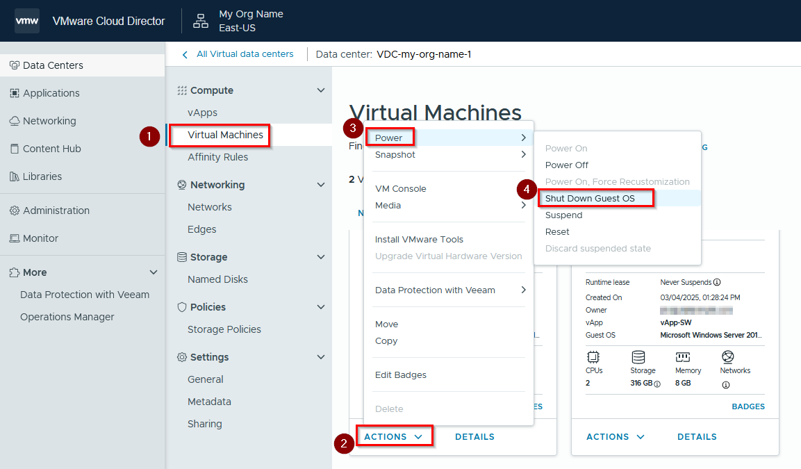
Task: Open DETAILS on the vApp-SW VM card
Action: coord(697,437)
